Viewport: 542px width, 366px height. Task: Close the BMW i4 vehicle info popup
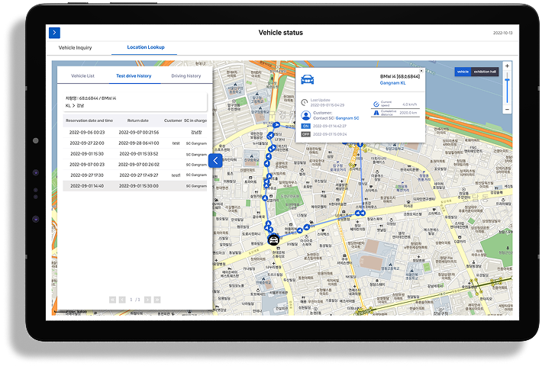[x=421, y=71]
